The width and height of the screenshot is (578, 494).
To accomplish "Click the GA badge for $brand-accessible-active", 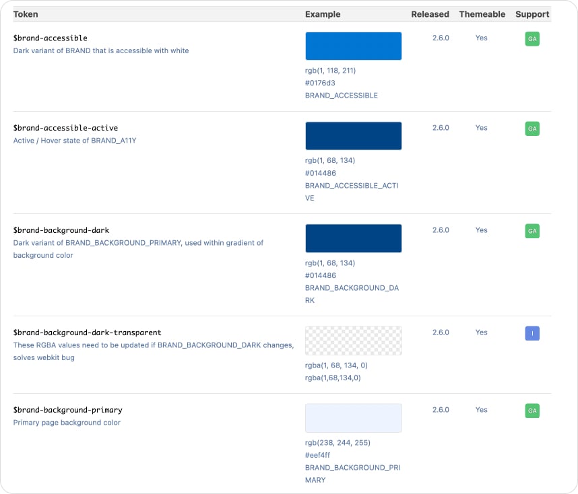I will (532, 129).
